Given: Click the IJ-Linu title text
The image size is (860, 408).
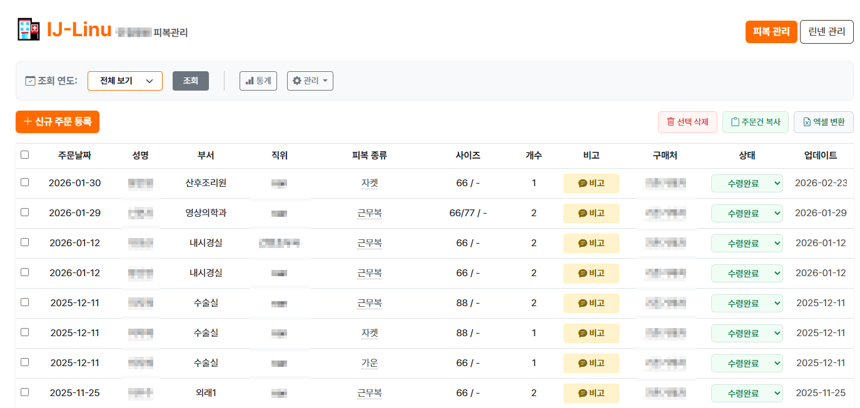Looking at the screenshot, I should click(79, 30).
